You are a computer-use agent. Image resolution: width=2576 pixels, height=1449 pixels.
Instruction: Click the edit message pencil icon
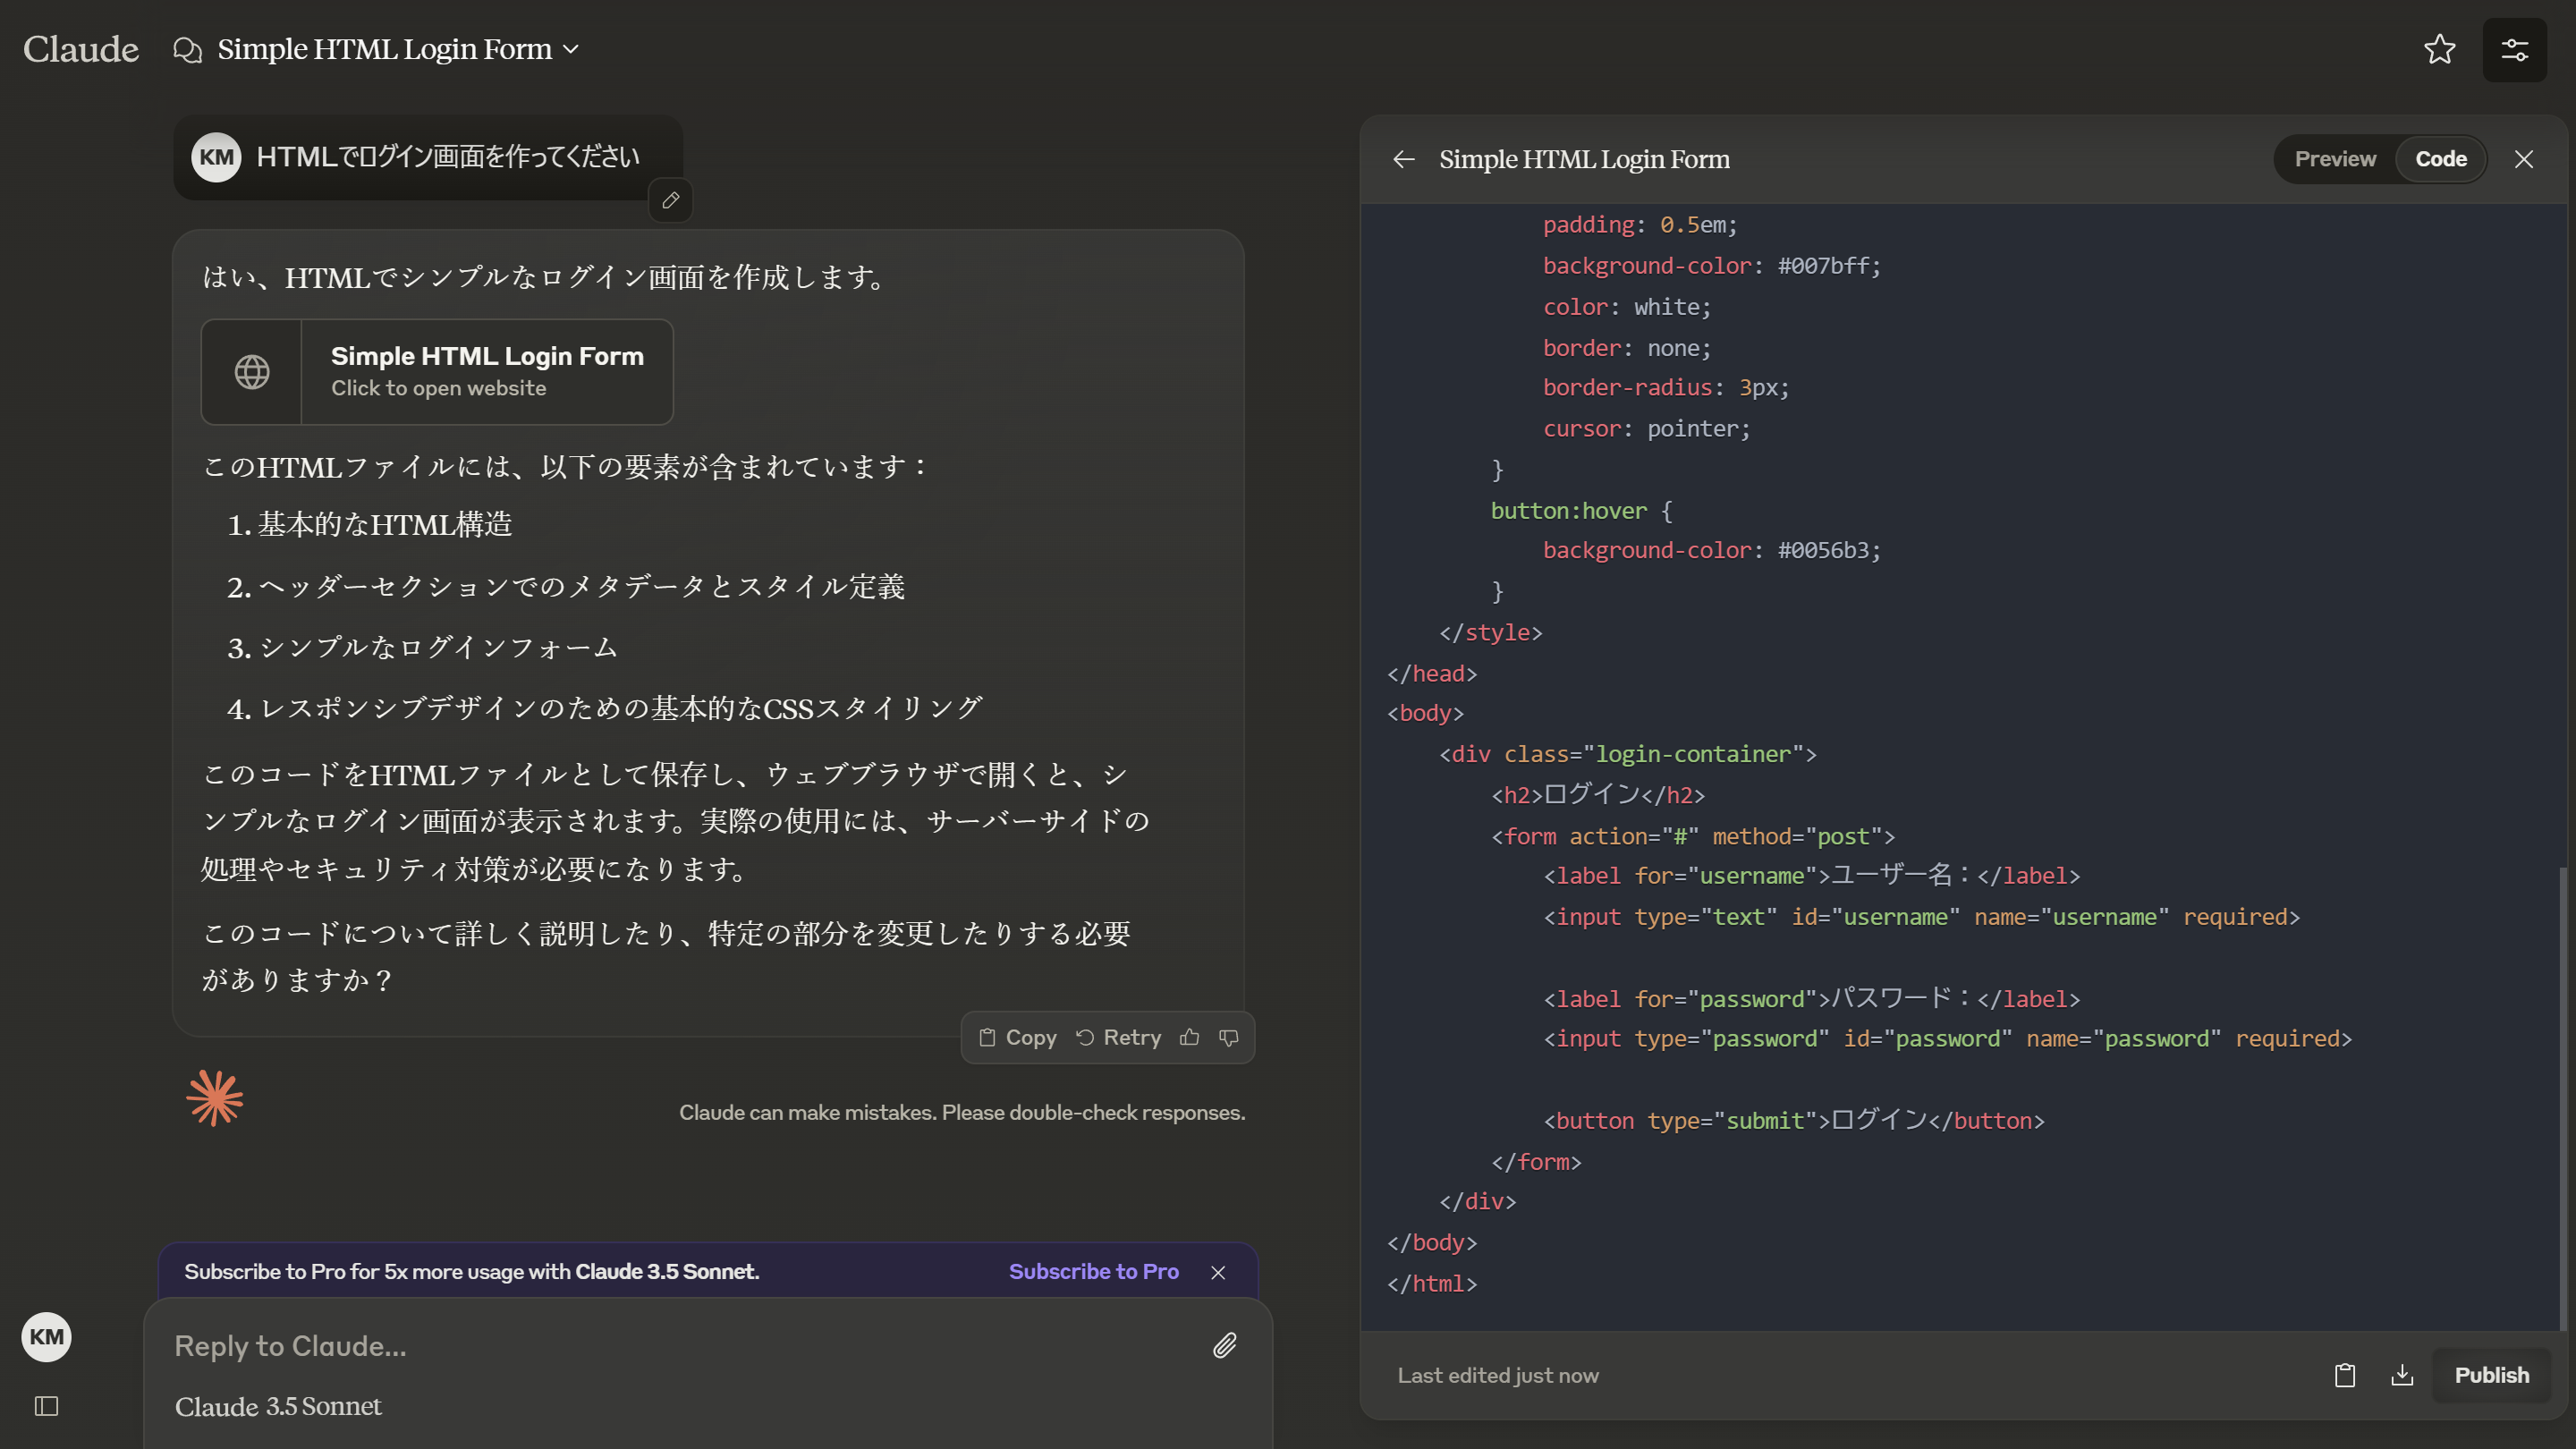[670, 200]
